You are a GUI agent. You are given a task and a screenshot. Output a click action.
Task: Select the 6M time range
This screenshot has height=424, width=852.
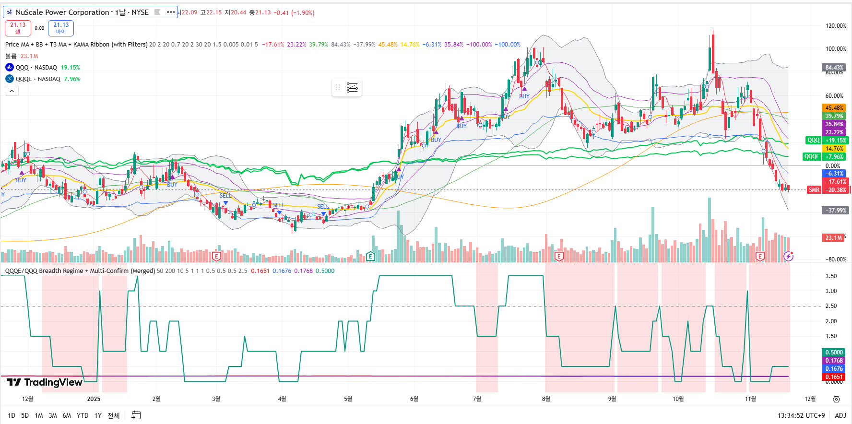(67, 415)
